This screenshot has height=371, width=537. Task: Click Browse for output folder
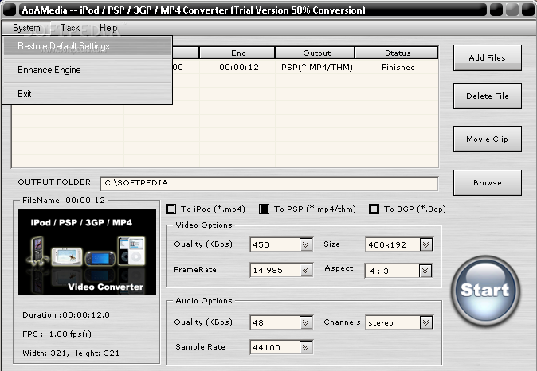coord(488,183)
